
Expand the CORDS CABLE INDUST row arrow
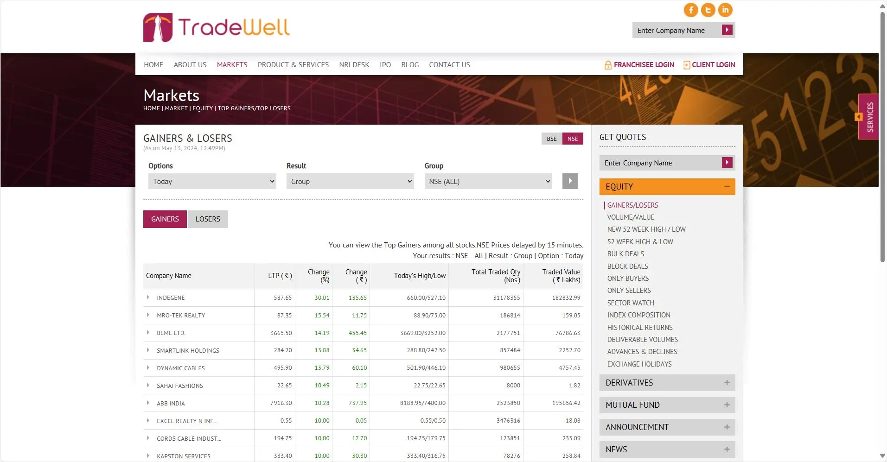tap(148, 438)
